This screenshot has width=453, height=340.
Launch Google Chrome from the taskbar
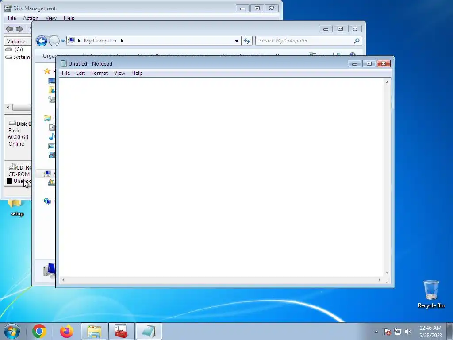click(39, 331)
